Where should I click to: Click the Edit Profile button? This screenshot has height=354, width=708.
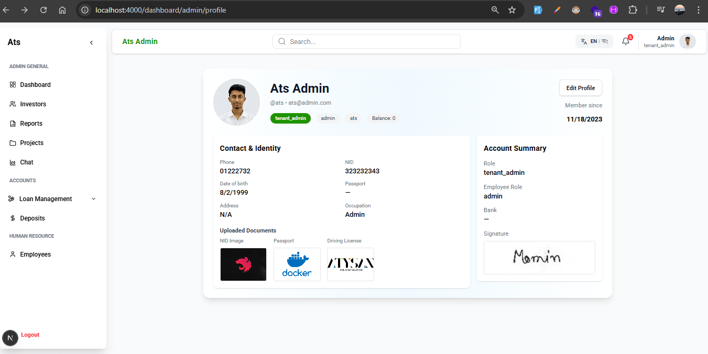[580, 88]
